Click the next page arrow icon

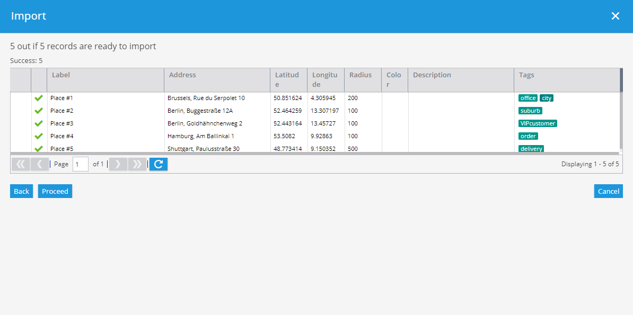(x=118, y=164)
